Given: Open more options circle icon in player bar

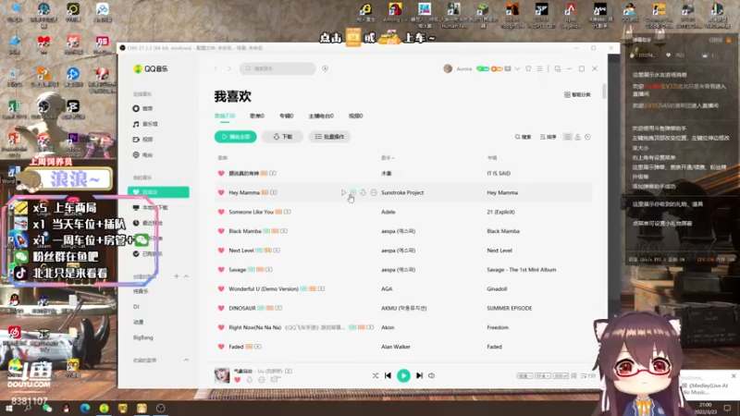Looking at the screenshot, I should pyautogui.click(x=262, y=380).
